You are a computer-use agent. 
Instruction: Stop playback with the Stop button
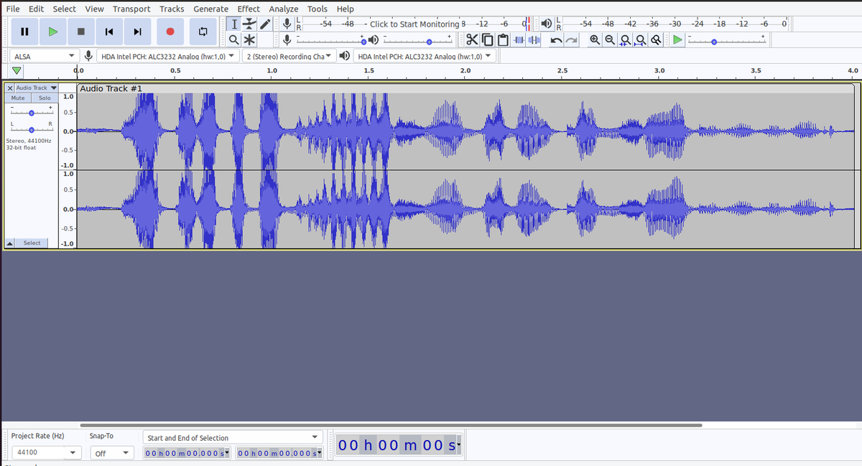(x=81, y=32)
